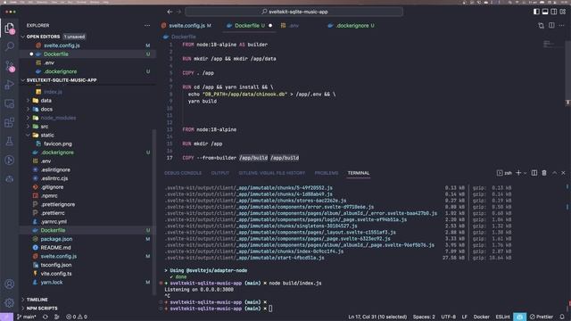Viewport: 571px width, 321px height.
Task: Open the Explorer view in activity bar
Action: click(x=10, y=28)
